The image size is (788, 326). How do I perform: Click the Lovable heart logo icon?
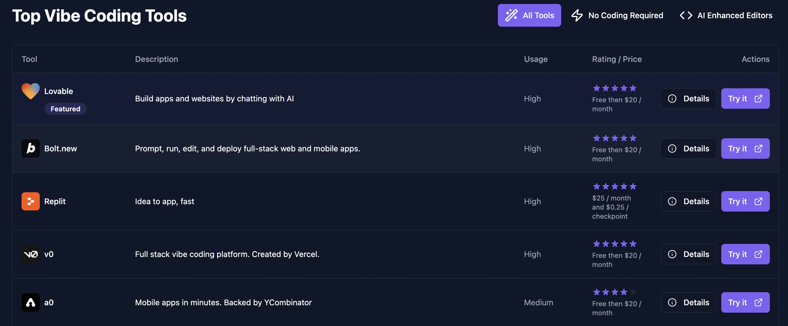tap(31, 91)
